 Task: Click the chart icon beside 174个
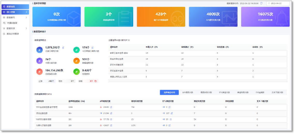[92, 48]
